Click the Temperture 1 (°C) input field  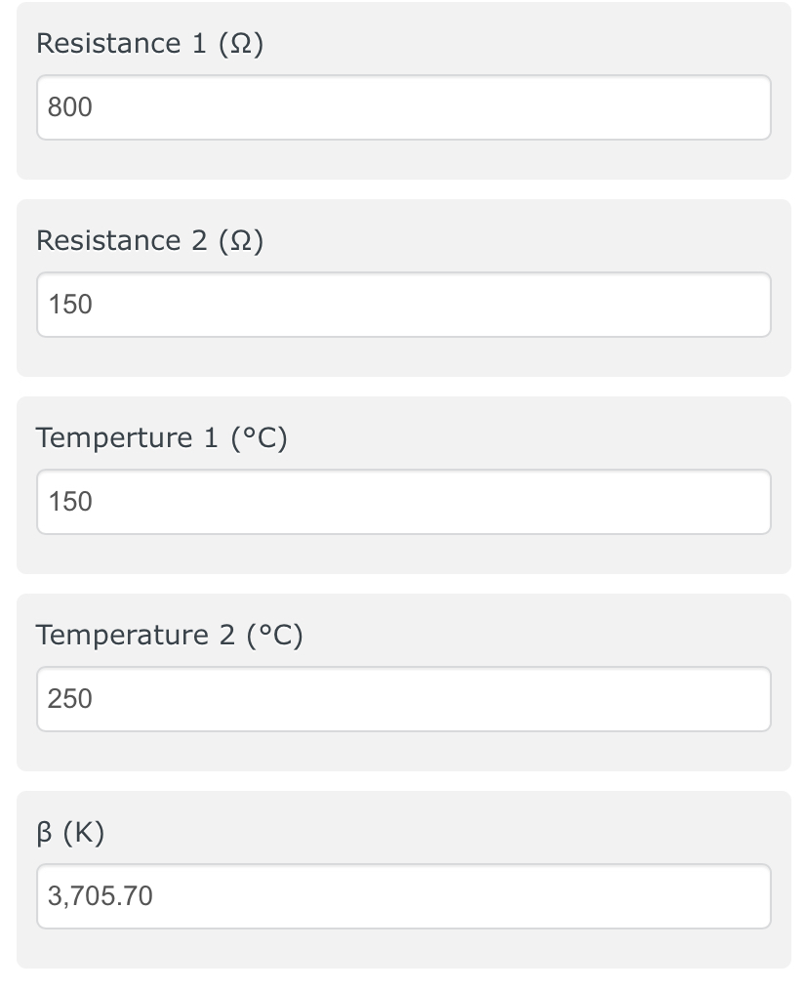tap(403, 502)
